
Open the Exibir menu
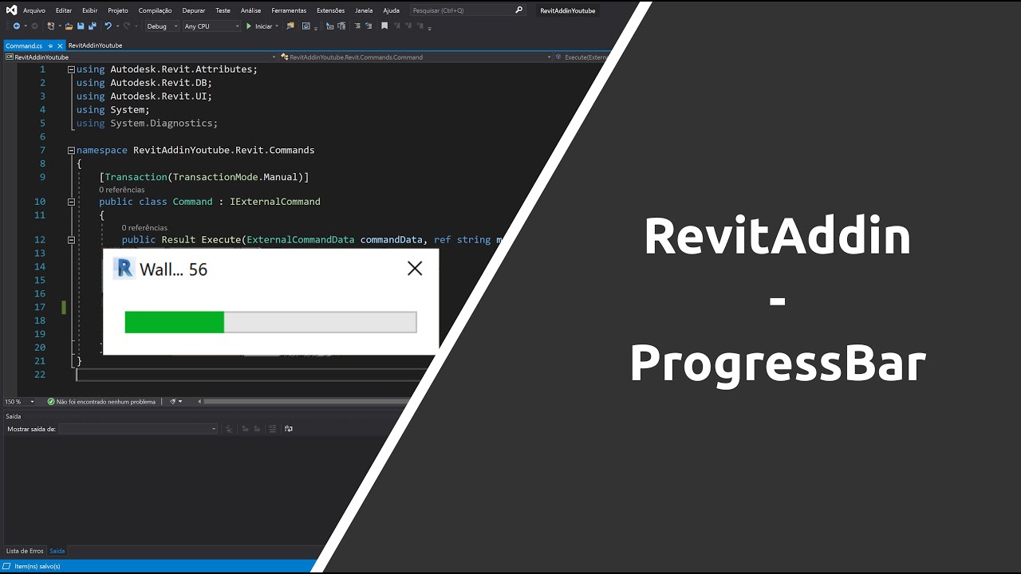90,10
